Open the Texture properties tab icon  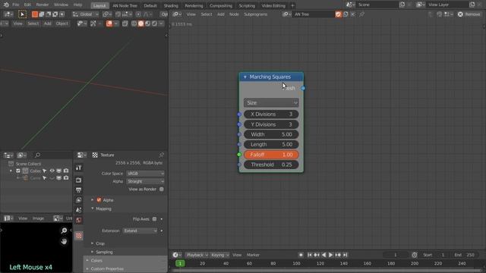pos(79,236)
